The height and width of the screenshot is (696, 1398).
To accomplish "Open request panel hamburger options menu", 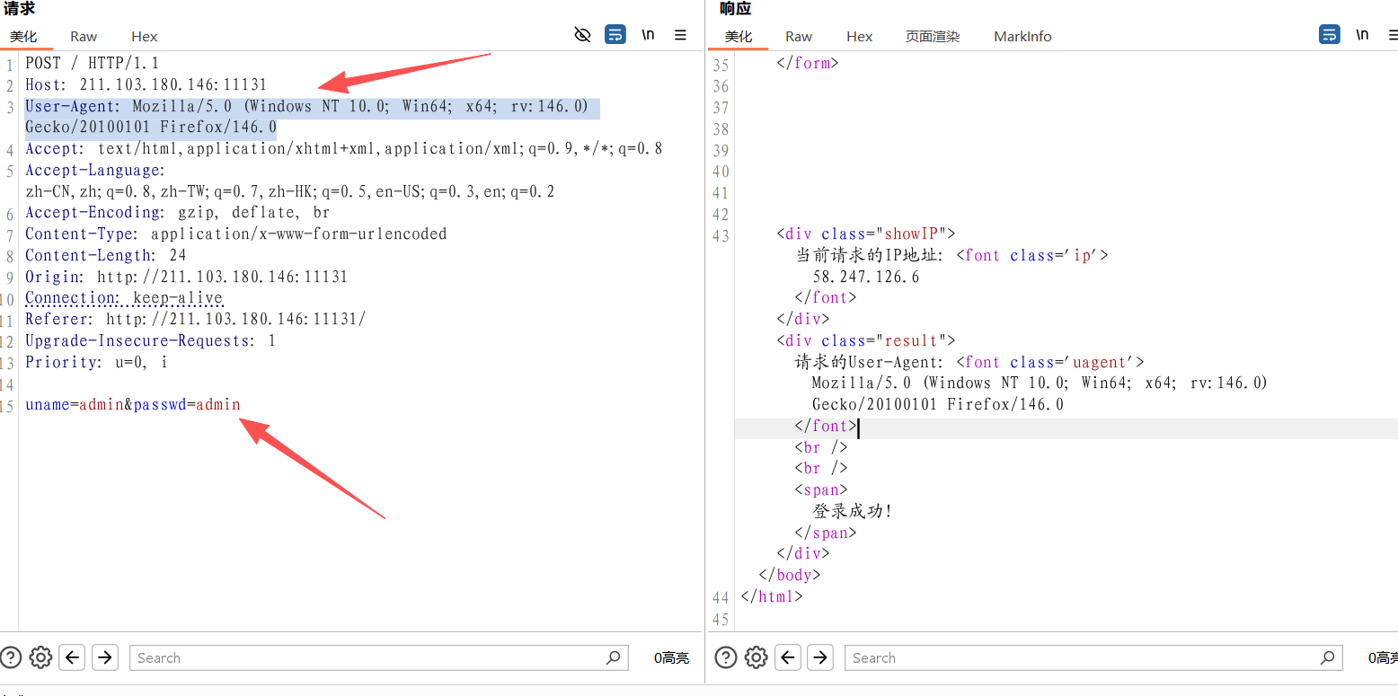I will [680, 35].
